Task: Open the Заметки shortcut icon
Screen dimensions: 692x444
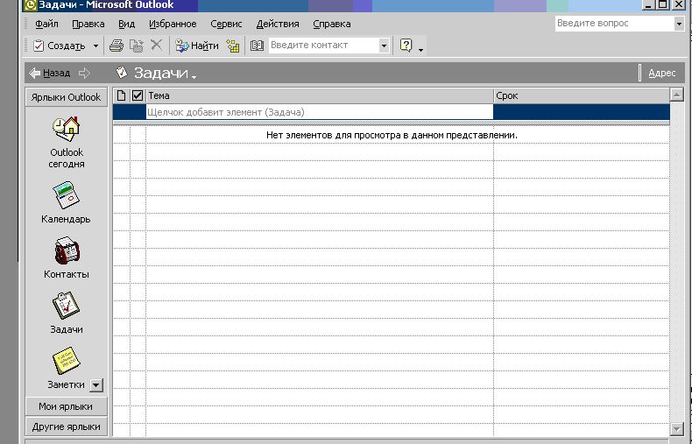Action: pos(67,361)
